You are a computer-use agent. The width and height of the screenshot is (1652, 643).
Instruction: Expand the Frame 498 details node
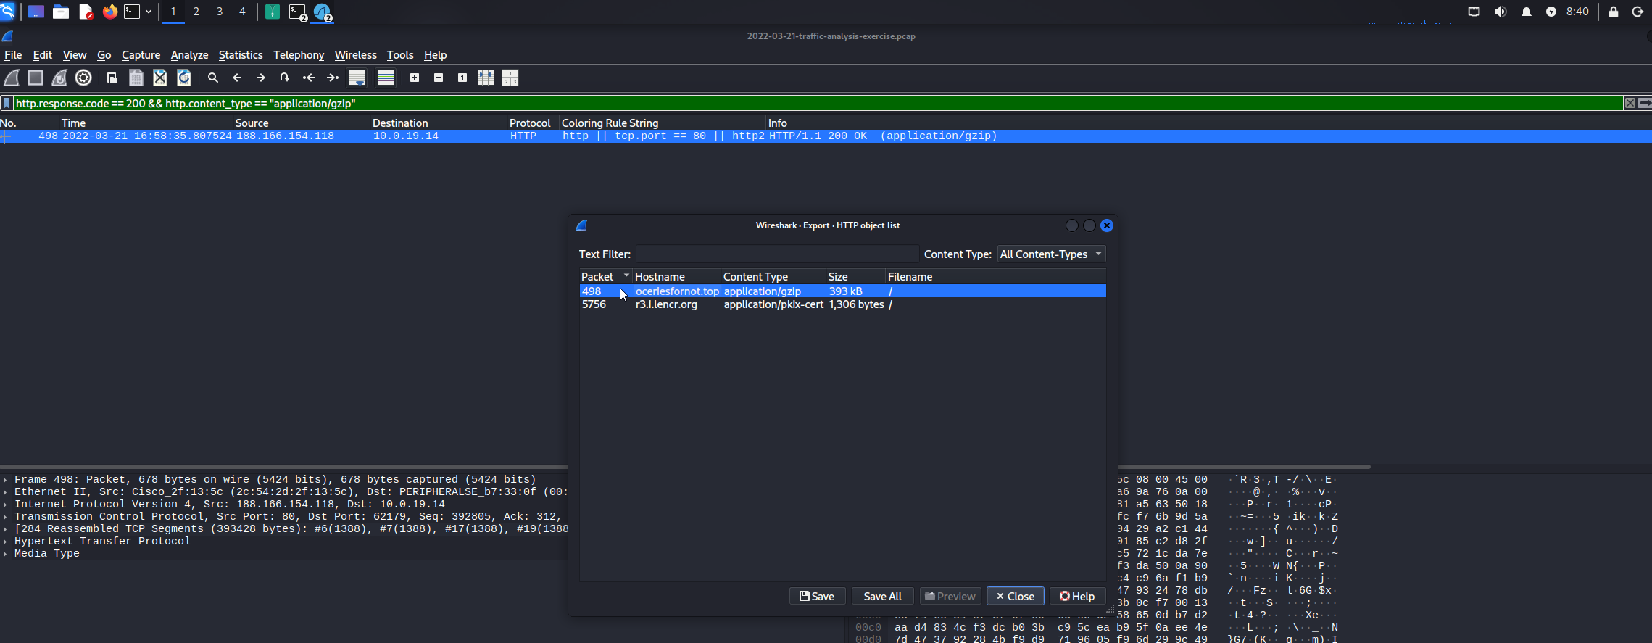5,480
